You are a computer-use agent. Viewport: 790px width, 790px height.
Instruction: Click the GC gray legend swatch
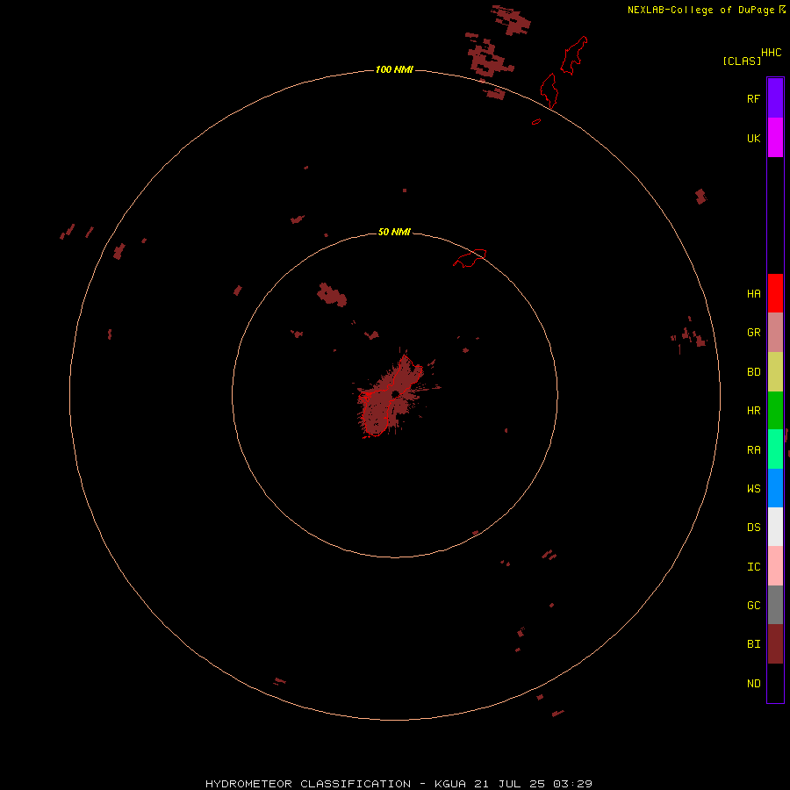(775, 605)
